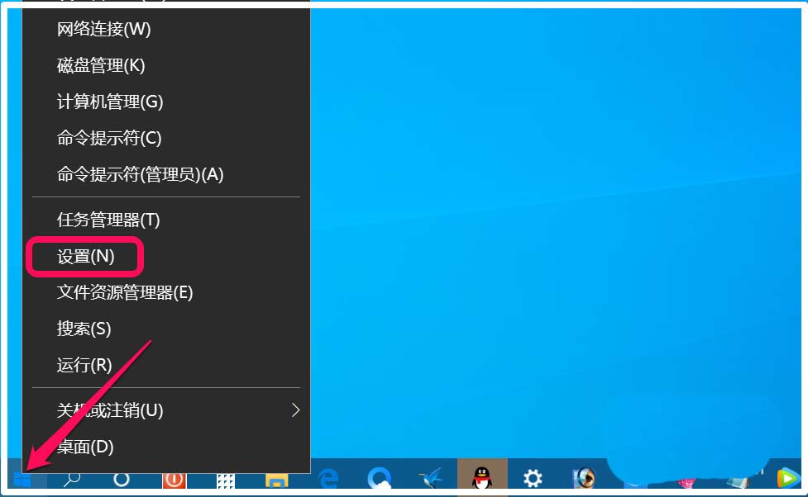Viewport: 808px width, 497px height.
Task: Select 设置(N) from the context menu
Action: 83,257
